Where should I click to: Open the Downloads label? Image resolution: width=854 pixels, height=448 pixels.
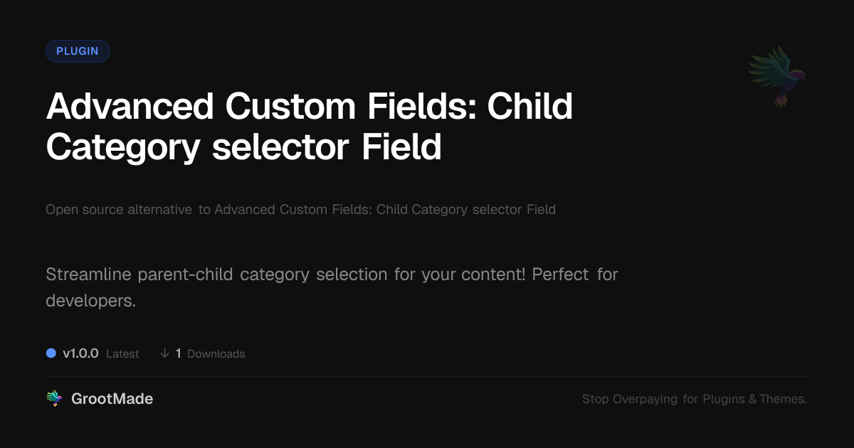pos(216,353)
